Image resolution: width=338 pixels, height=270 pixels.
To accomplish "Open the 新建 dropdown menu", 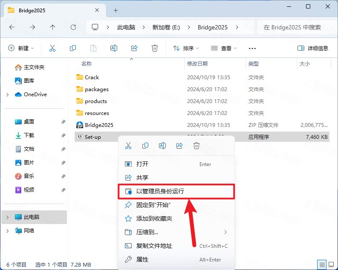I will coord(21,49).
